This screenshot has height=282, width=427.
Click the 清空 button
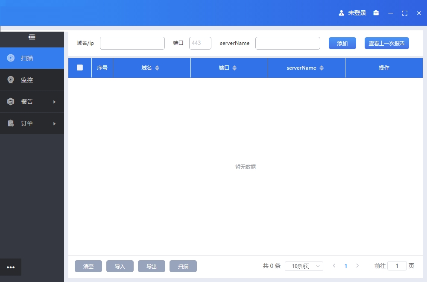coord(88,266)
